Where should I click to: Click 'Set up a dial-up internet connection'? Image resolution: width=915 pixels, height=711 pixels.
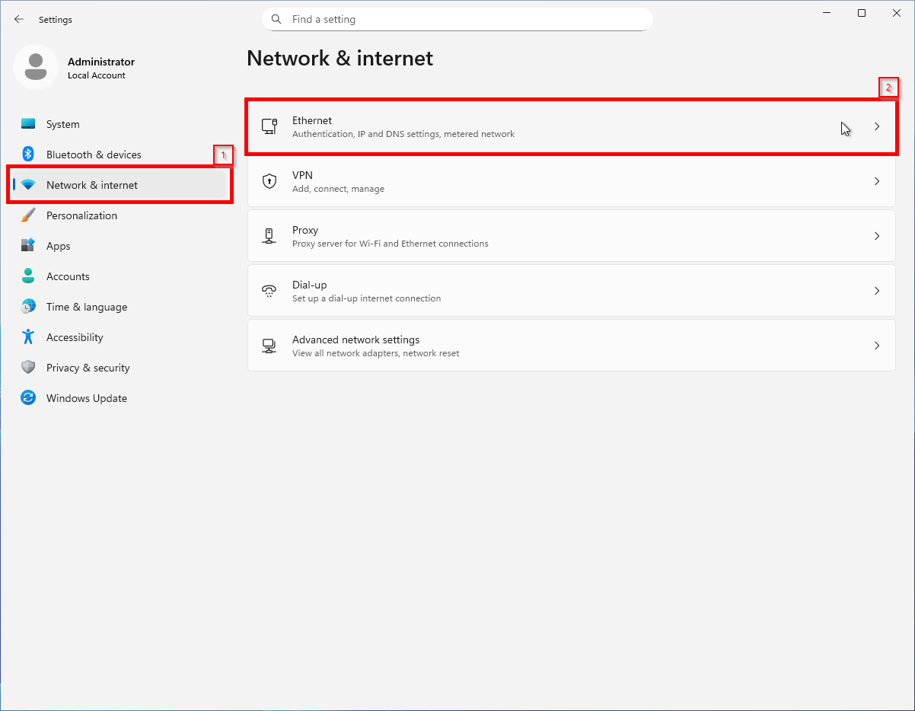click(x=367, y=298)
